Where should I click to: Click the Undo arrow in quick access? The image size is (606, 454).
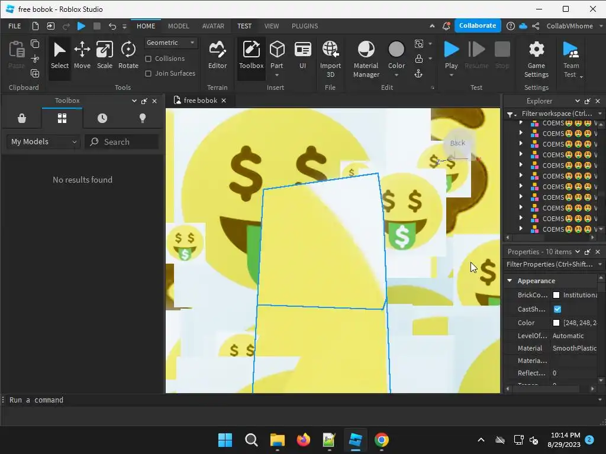112,26
